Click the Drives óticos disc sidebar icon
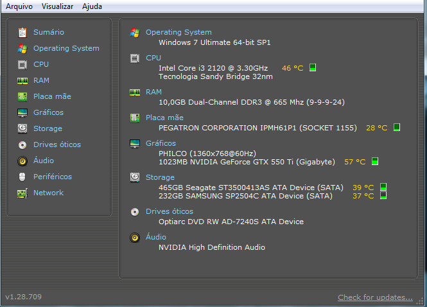This screenshot has height=307, width=427. point(22,145)
